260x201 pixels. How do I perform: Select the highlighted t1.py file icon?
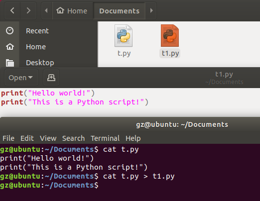(170, 36)
